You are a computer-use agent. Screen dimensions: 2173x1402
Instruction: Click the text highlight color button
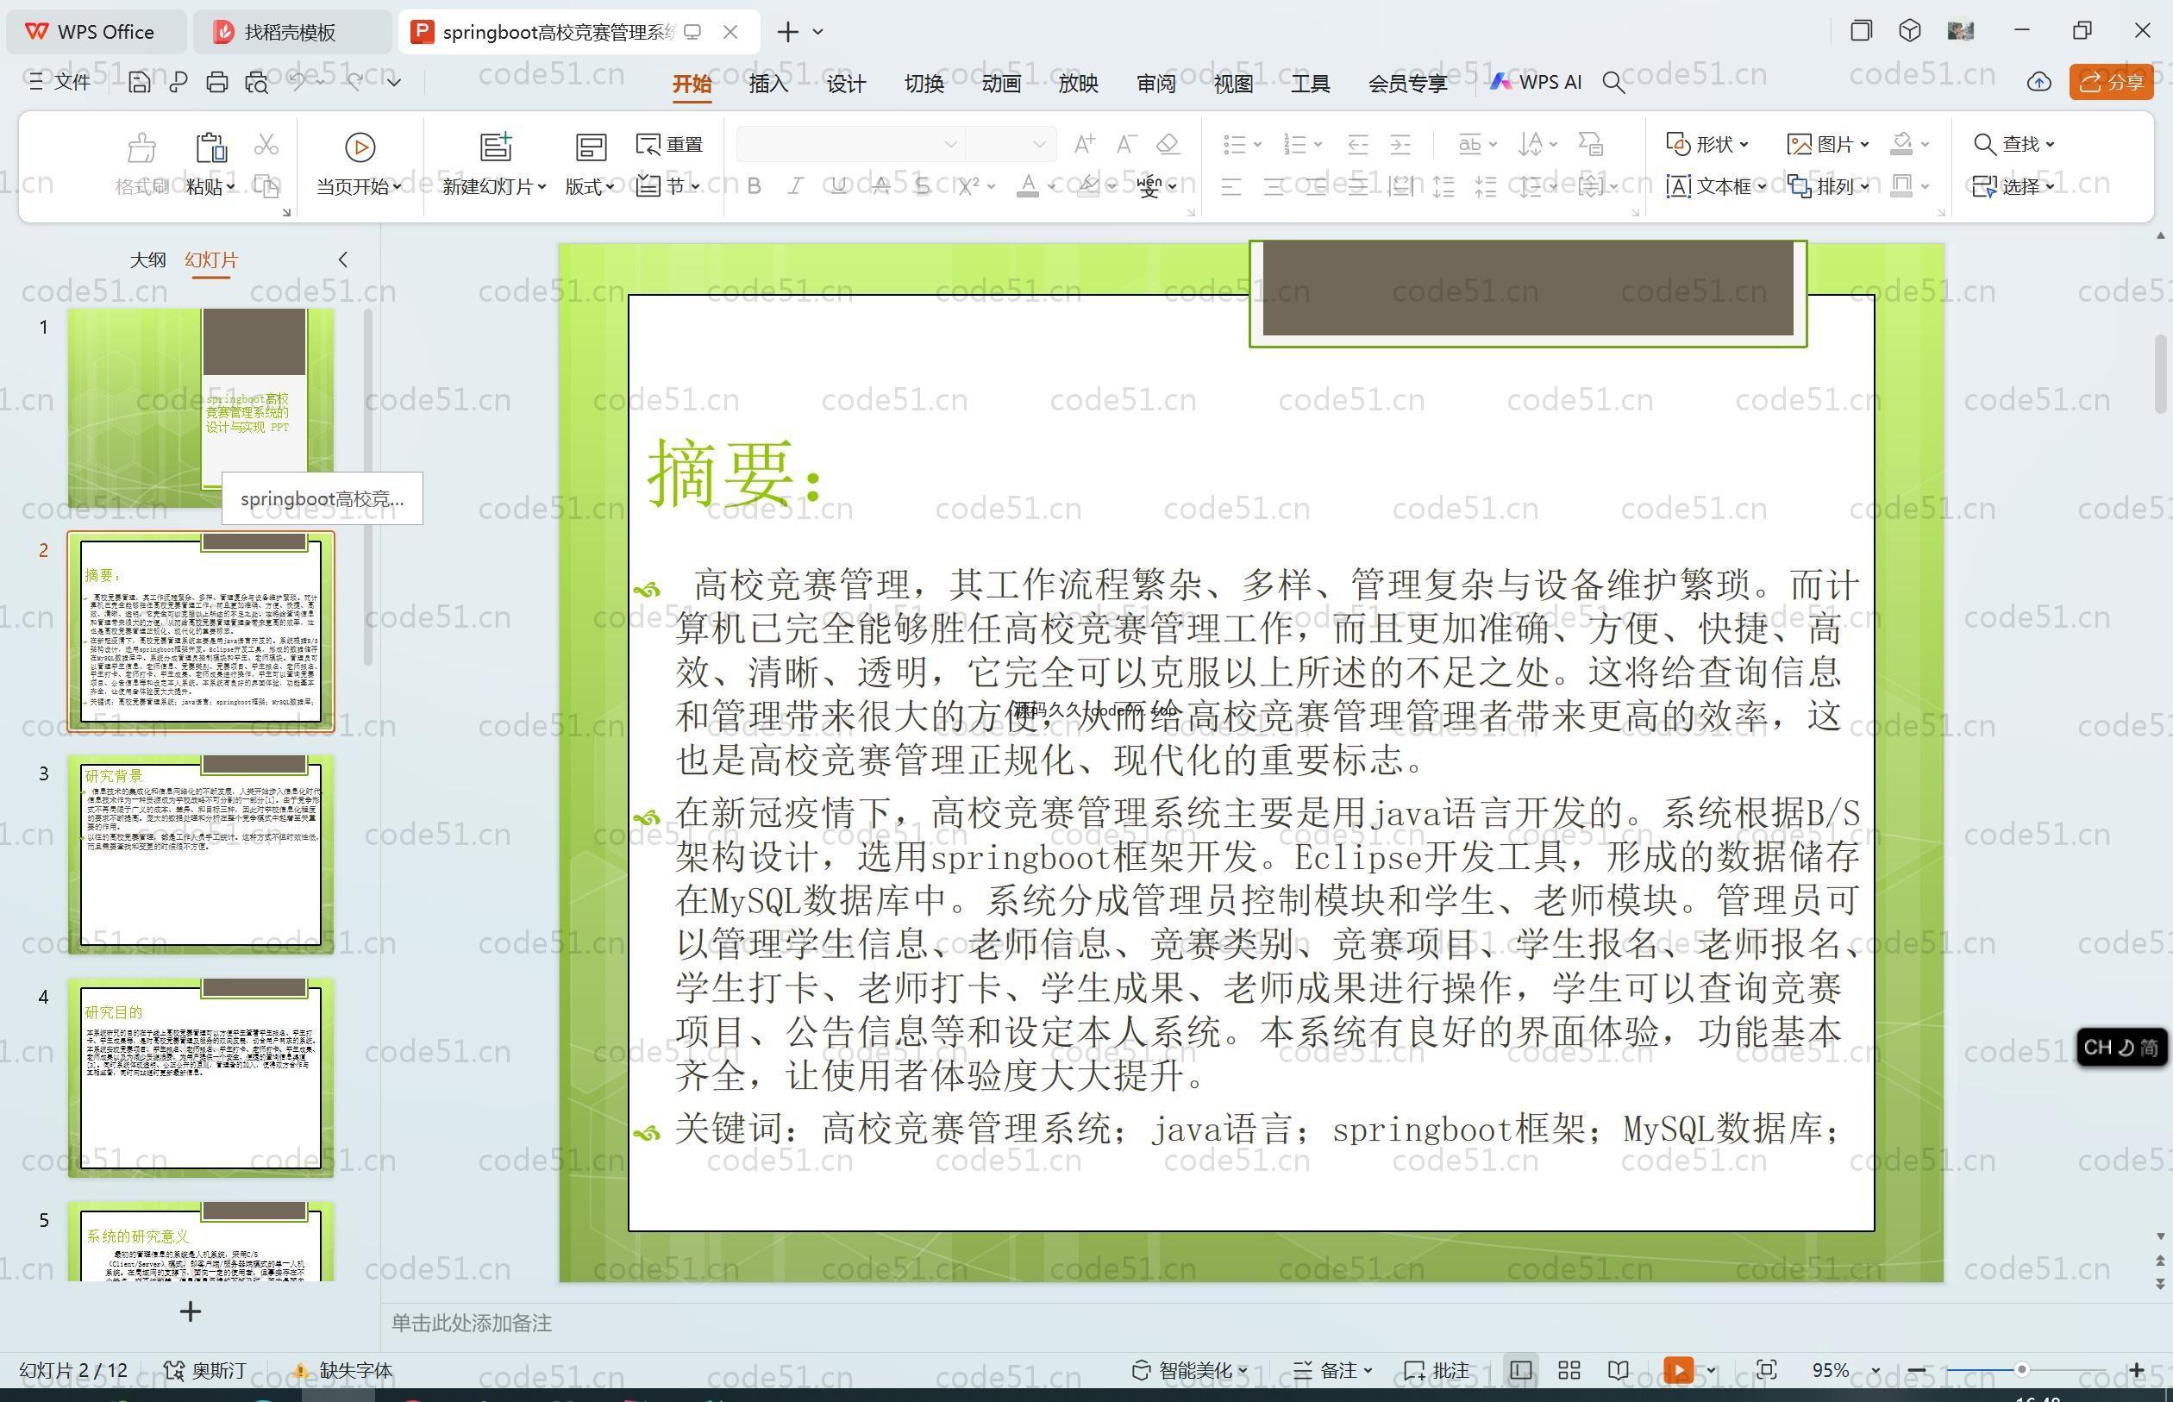point(1087,186)
